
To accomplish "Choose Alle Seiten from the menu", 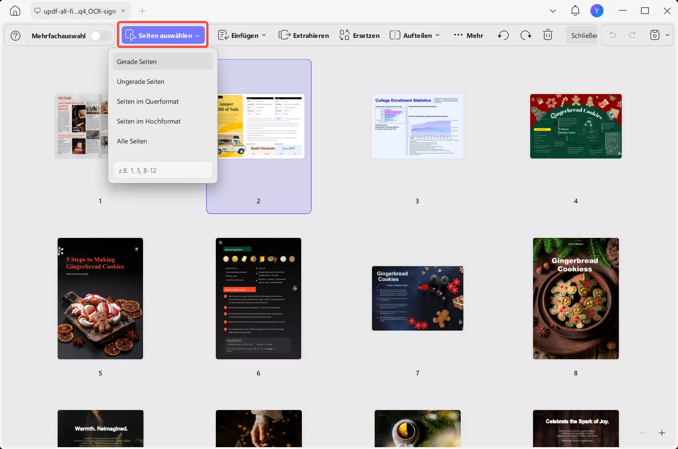I will coord(163,141).
